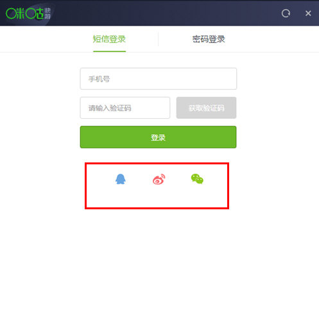Select the mobile number text box
This screenshot has width=319, height=321.
[159, 79]
